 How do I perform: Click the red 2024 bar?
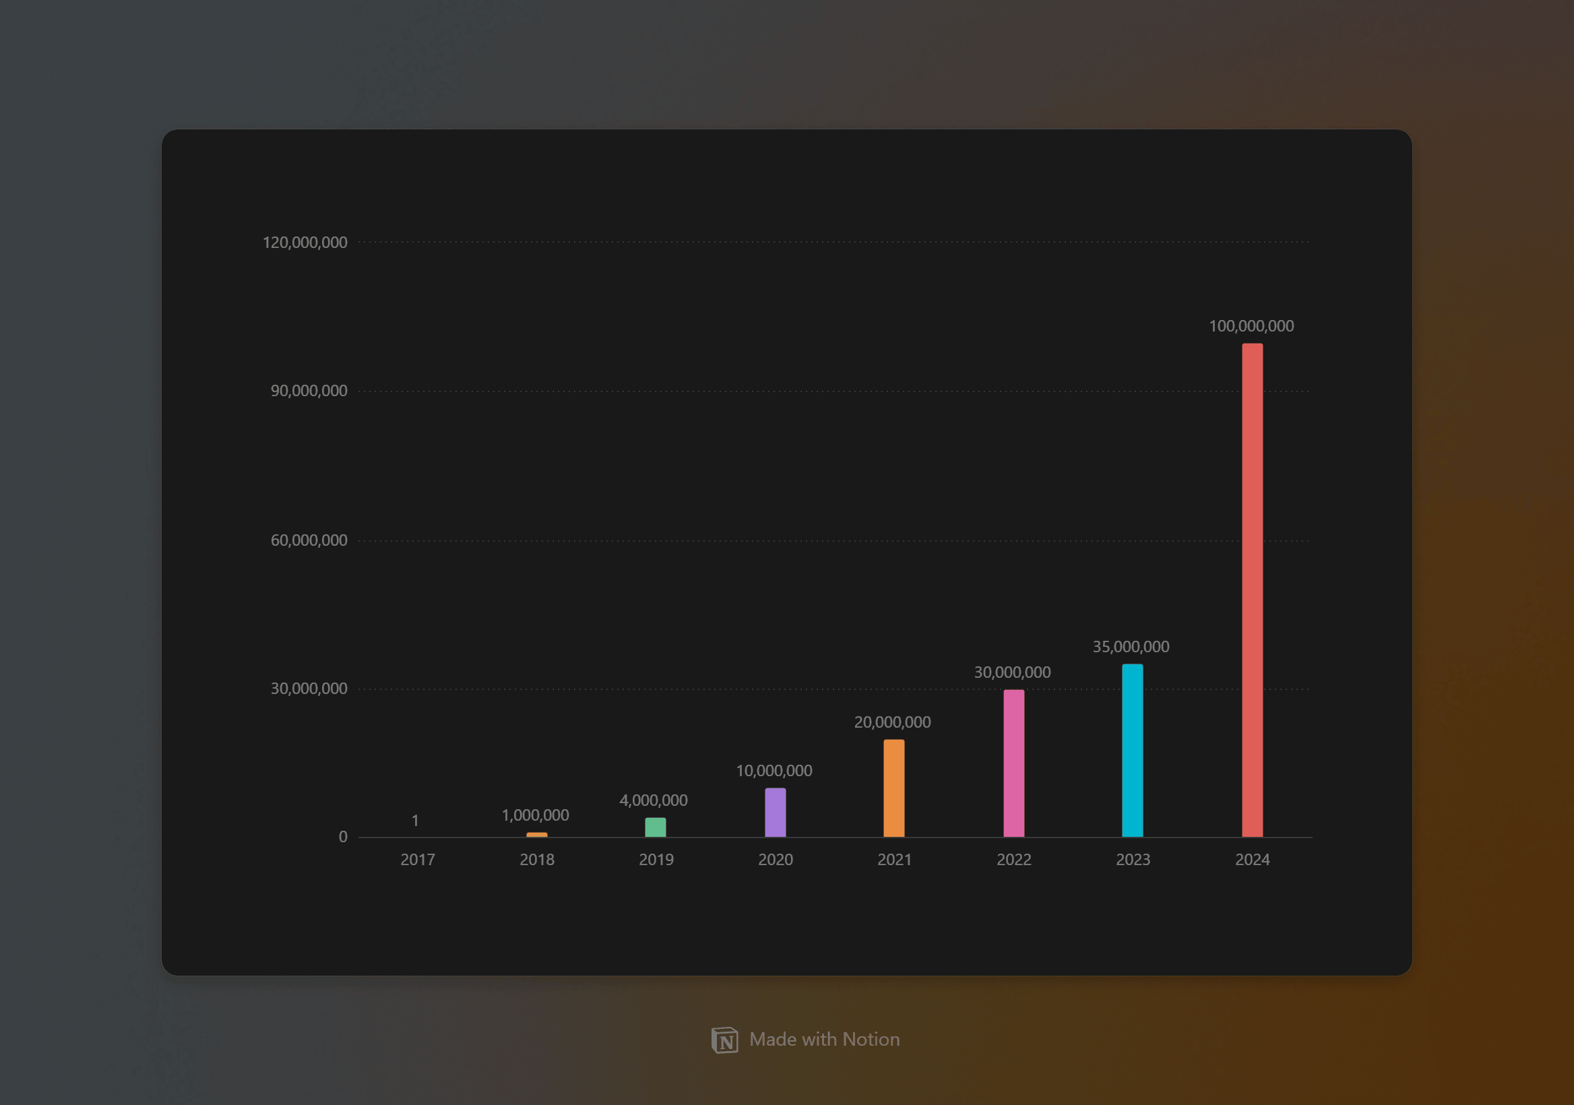(x=1252, y=590)
